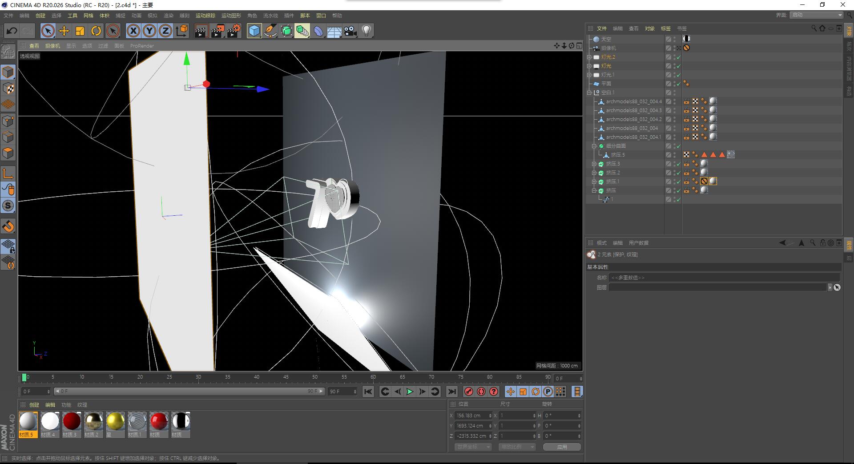854x464 pixels.
Task: Collapse the 空白.1 null object tree
Action: (589, 93)
